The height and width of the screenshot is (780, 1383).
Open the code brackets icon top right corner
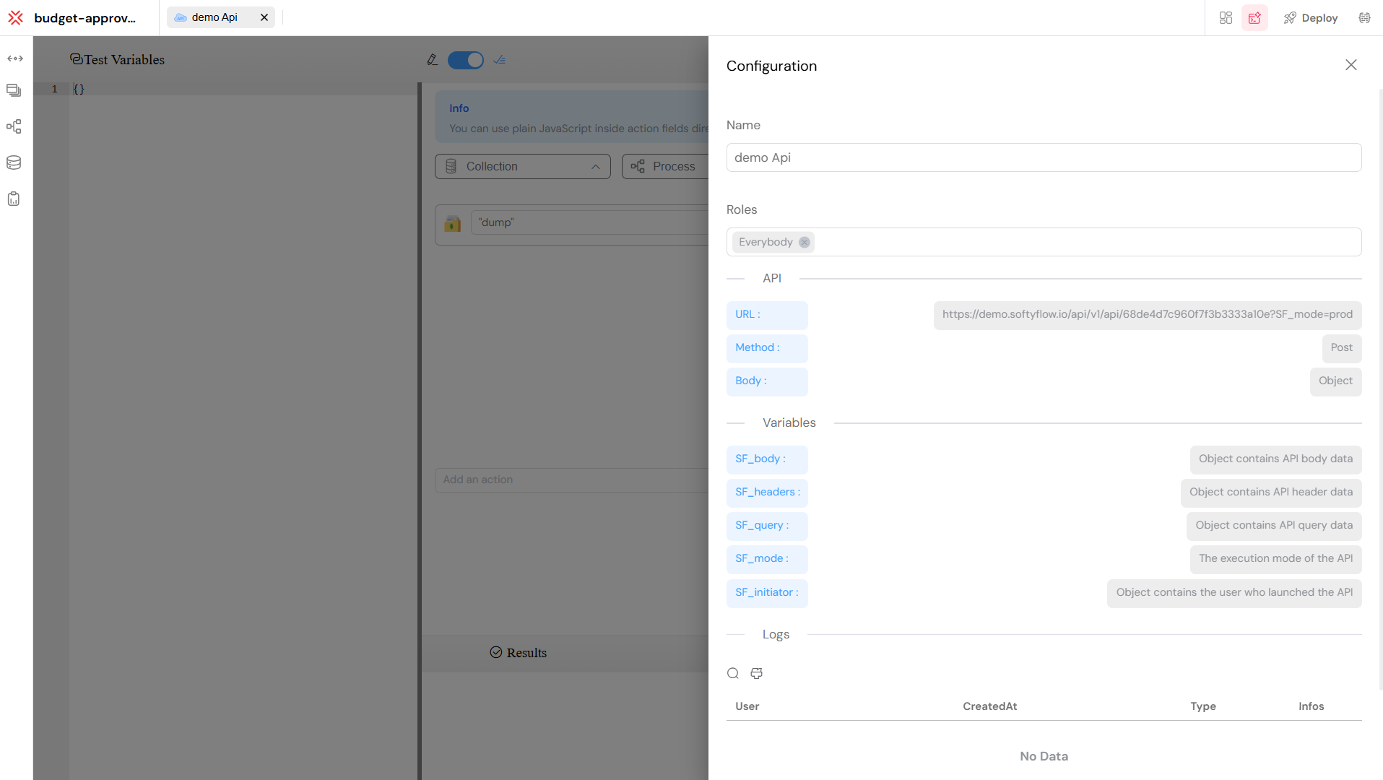[x=1364, y=17]
